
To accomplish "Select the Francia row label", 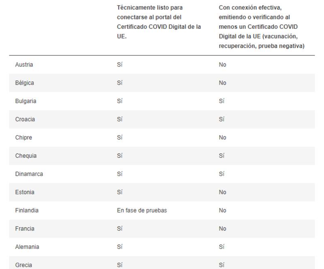I will pyautogui.click(x=25, y=229).
